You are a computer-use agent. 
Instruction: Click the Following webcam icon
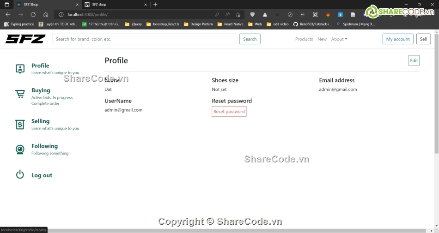pos(20,149)
